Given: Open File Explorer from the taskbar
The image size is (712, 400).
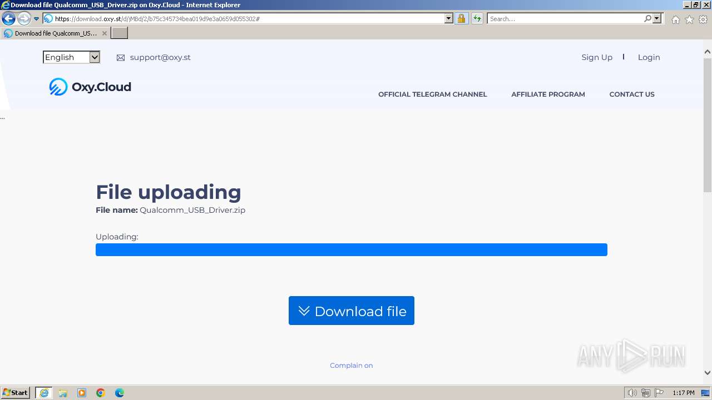Looking at the screenshot, I should click(x=63, y=393).
